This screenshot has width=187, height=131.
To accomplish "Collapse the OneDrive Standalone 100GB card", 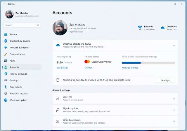I will click(x=174, y=45).
